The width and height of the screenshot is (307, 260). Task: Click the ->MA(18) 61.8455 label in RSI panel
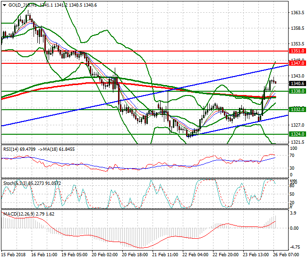(56, 149)
